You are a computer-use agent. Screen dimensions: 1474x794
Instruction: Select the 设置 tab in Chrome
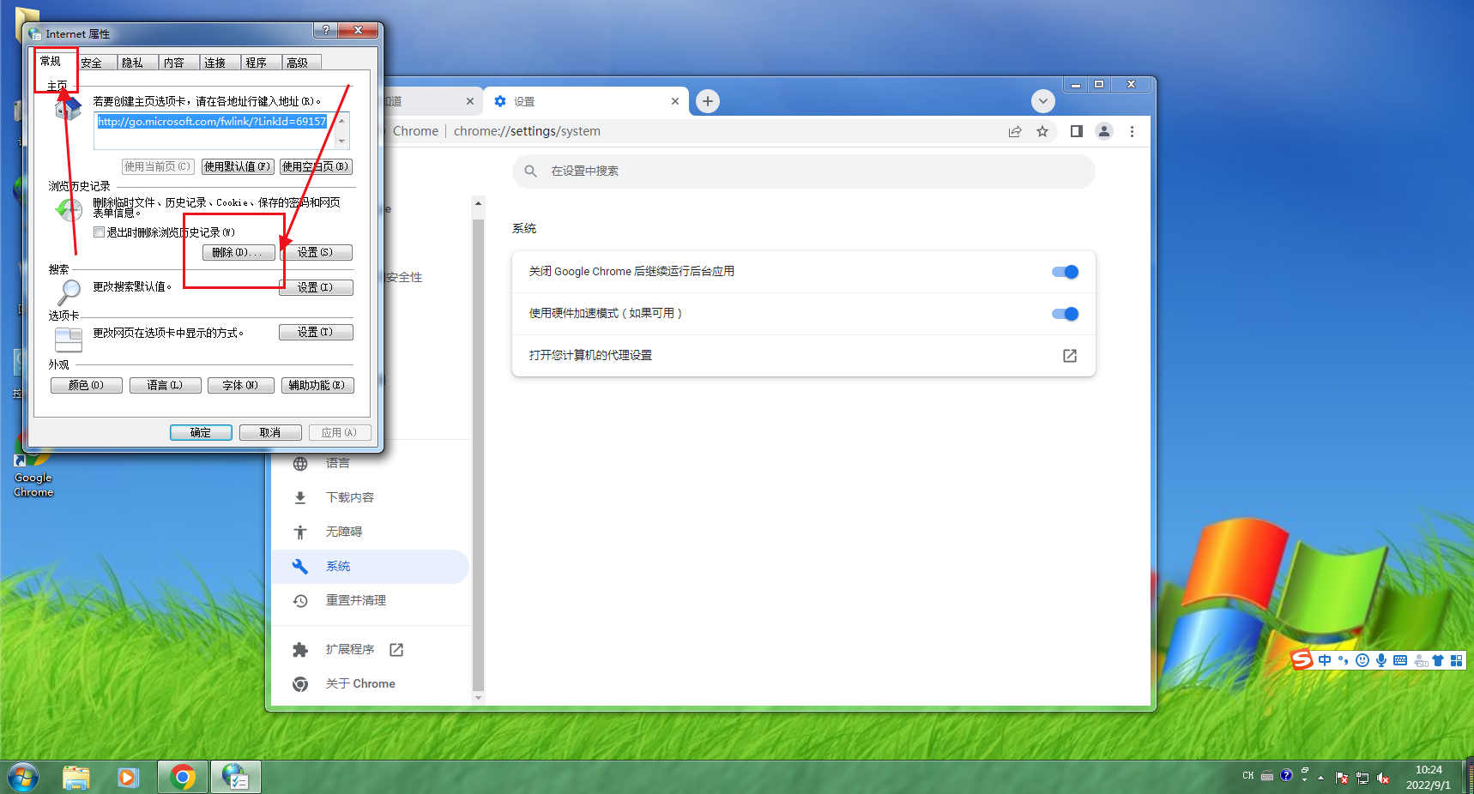coord(586,101)
